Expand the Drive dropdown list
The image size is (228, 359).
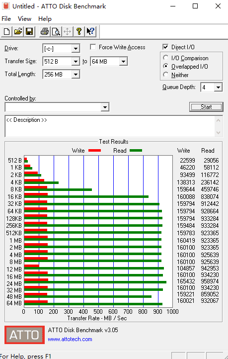(76, 49)
